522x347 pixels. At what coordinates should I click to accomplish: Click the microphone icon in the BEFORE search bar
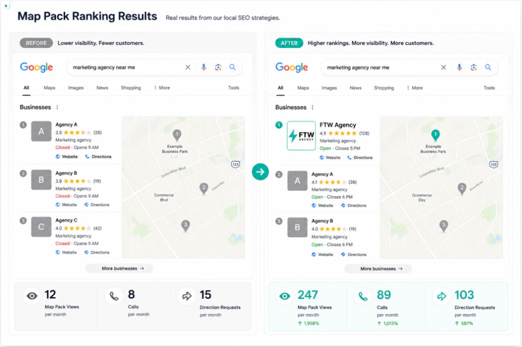click(x=204, y=68)
